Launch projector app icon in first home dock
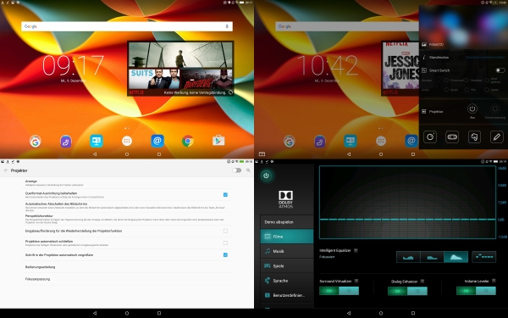This screenshot has height=318, width=508. point(97,141)
